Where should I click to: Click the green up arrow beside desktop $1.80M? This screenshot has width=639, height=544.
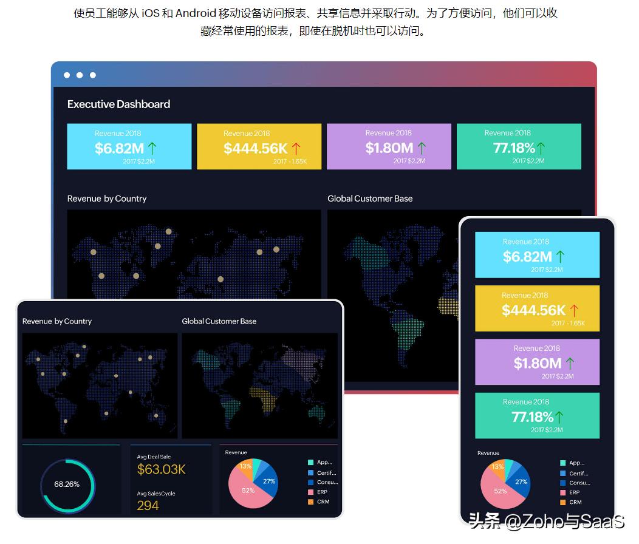422,148
